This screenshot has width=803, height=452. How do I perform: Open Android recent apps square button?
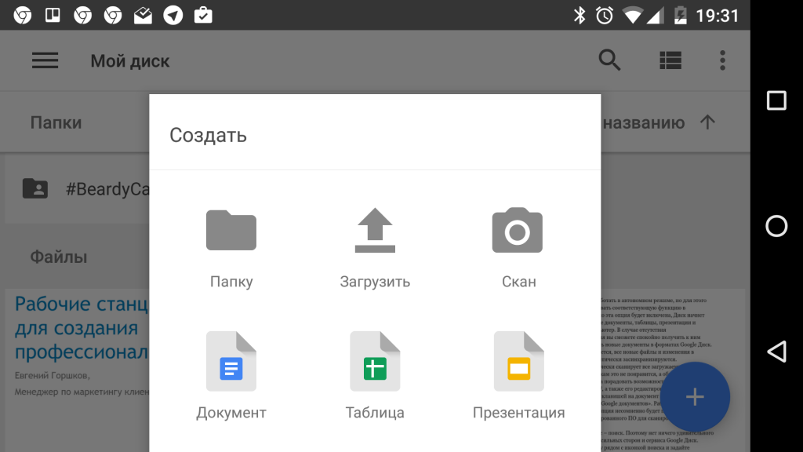(776, 100)
